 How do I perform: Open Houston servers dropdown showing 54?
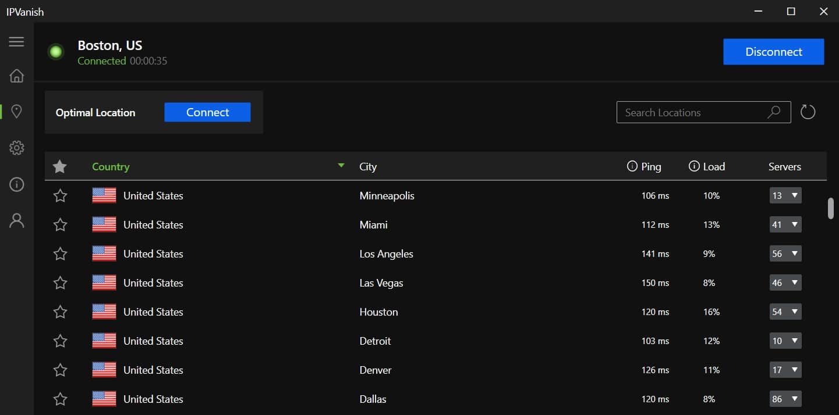point(785,312)
